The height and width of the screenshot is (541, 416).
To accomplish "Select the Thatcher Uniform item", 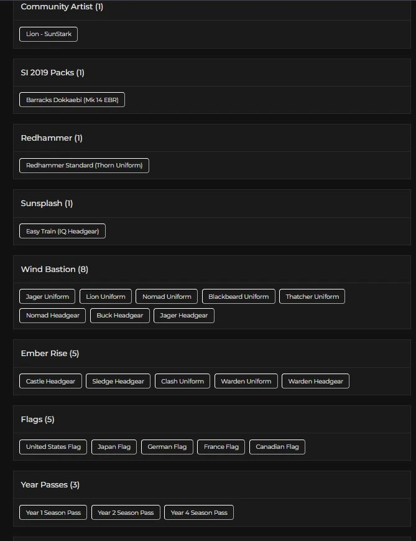I will pyautogui.click(x=312, y=297).
